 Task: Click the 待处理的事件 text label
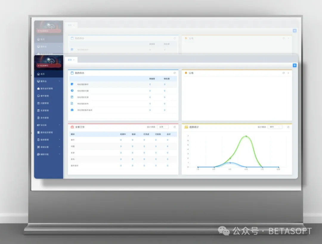83,84
